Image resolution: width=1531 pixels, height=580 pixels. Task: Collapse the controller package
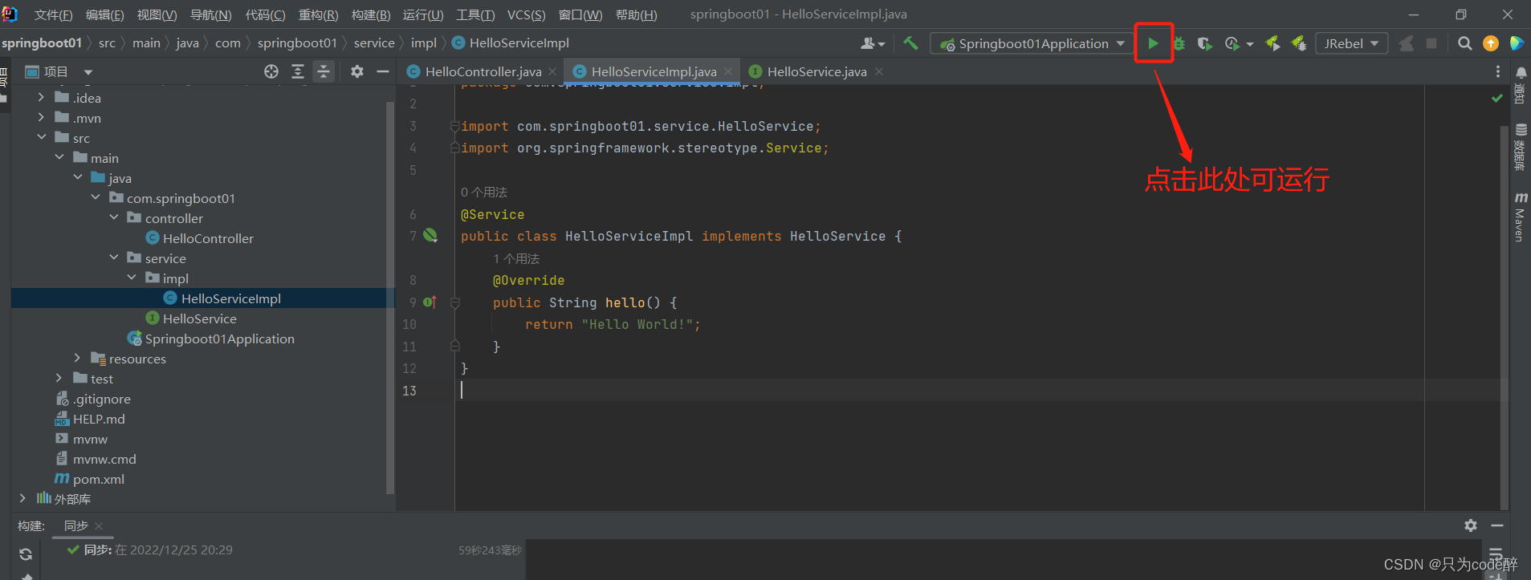pos(114,217)
